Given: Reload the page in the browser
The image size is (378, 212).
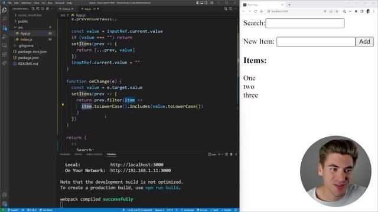Looking at the screenshot, I should pyautogui.click(x=256, y=11).
